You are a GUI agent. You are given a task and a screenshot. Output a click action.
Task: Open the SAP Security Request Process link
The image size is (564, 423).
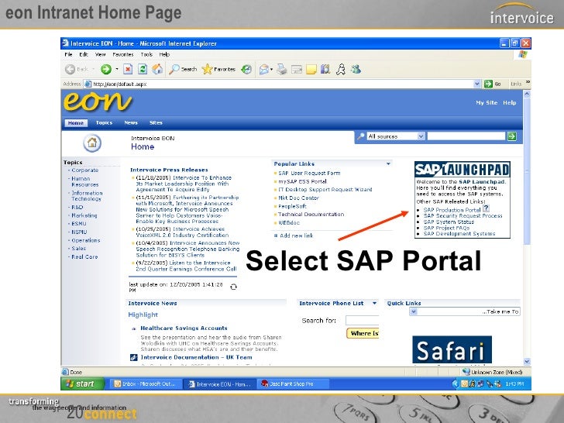click(463, 216)
